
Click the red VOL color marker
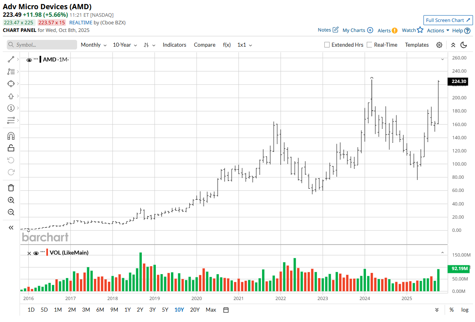click(x=47, y=253)
